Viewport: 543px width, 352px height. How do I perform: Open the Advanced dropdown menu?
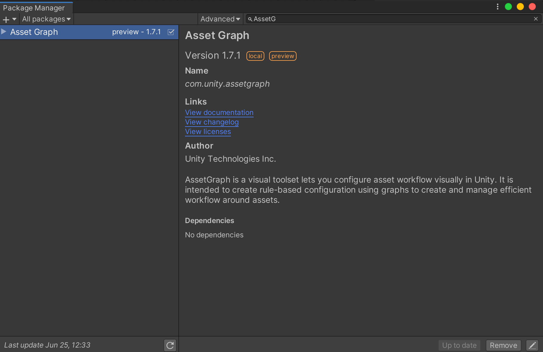pos(220,19)
